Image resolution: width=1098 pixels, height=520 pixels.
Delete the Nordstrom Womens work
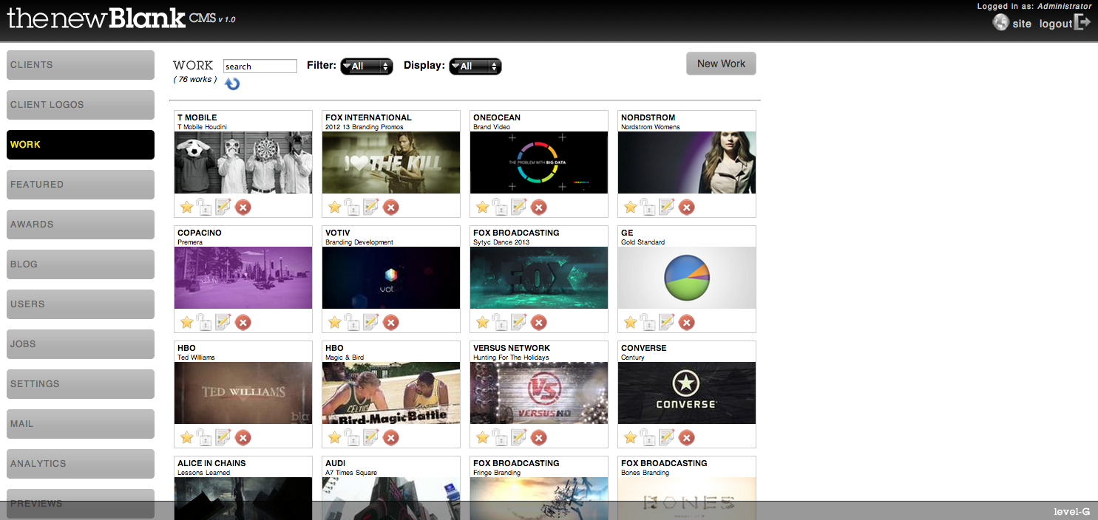pyautogui.click(x=687, y=207)
